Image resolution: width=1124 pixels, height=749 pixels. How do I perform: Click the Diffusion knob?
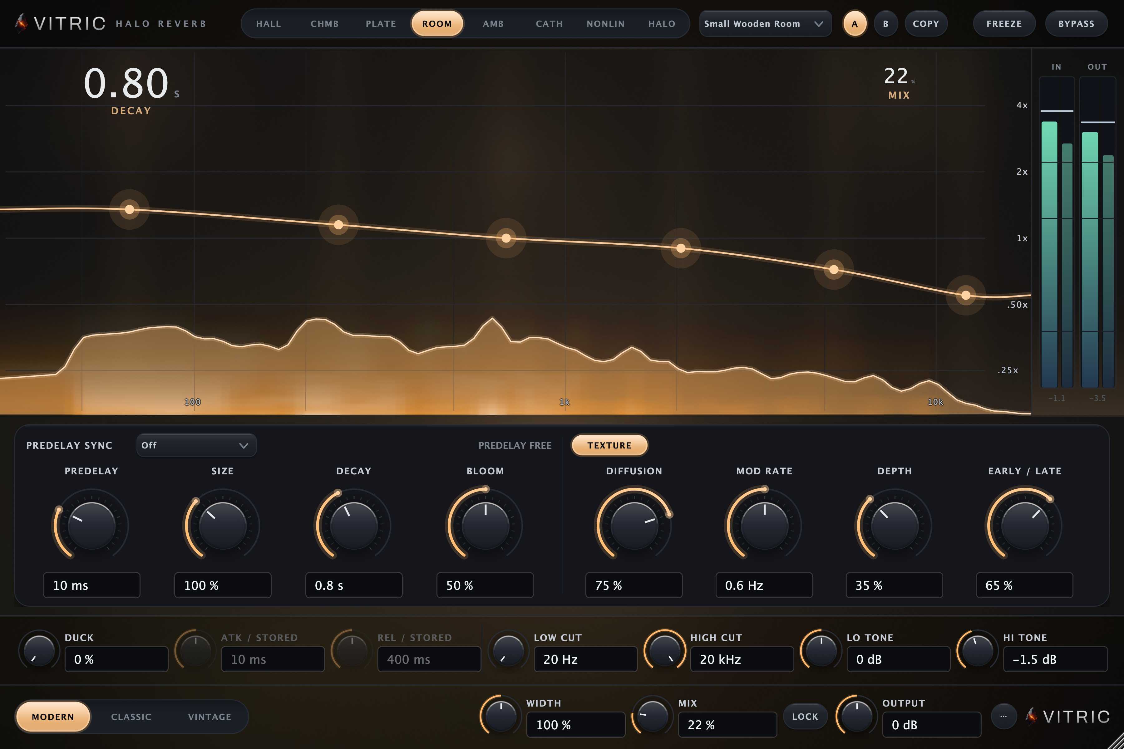(634, 525)
